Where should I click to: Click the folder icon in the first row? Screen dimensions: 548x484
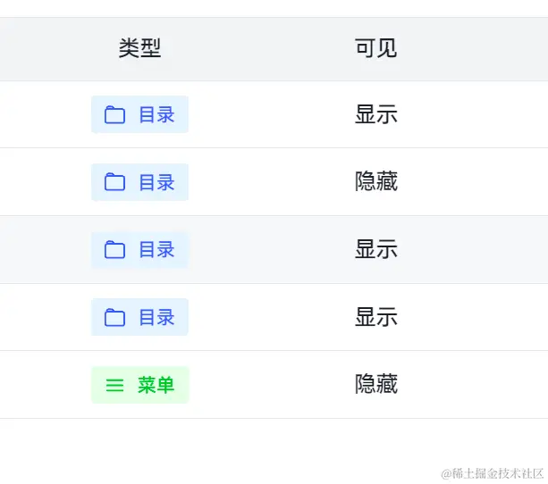[x=114, y=114]
